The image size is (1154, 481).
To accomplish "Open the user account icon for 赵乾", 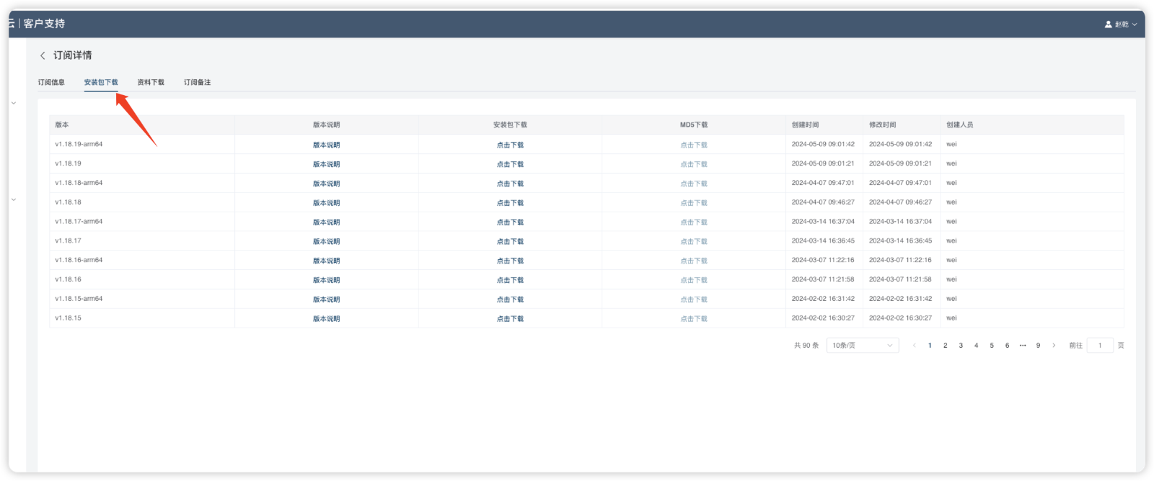I will pyautogui.click(x=1109, y=24).
